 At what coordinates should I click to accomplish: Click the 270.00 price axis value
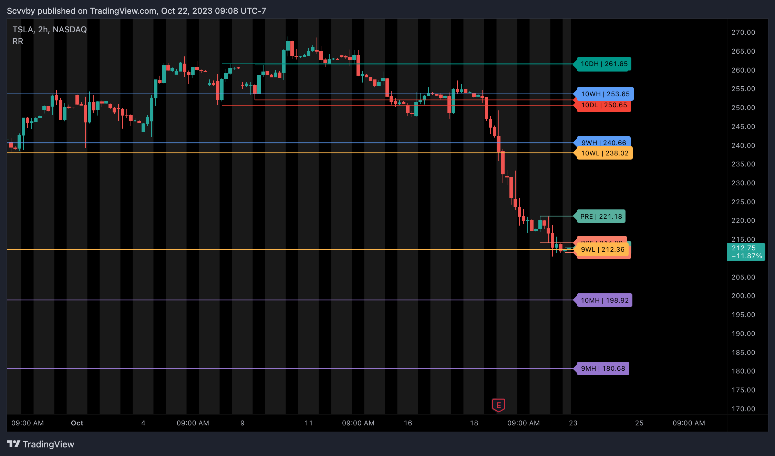coord(743,32)
